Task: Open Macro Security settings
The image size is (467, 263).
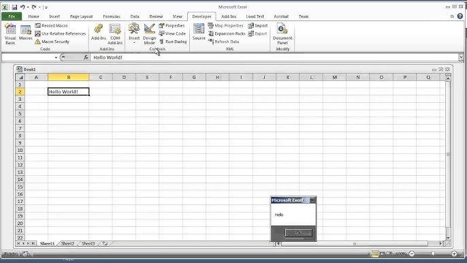Action: click(x=52, y=42)
